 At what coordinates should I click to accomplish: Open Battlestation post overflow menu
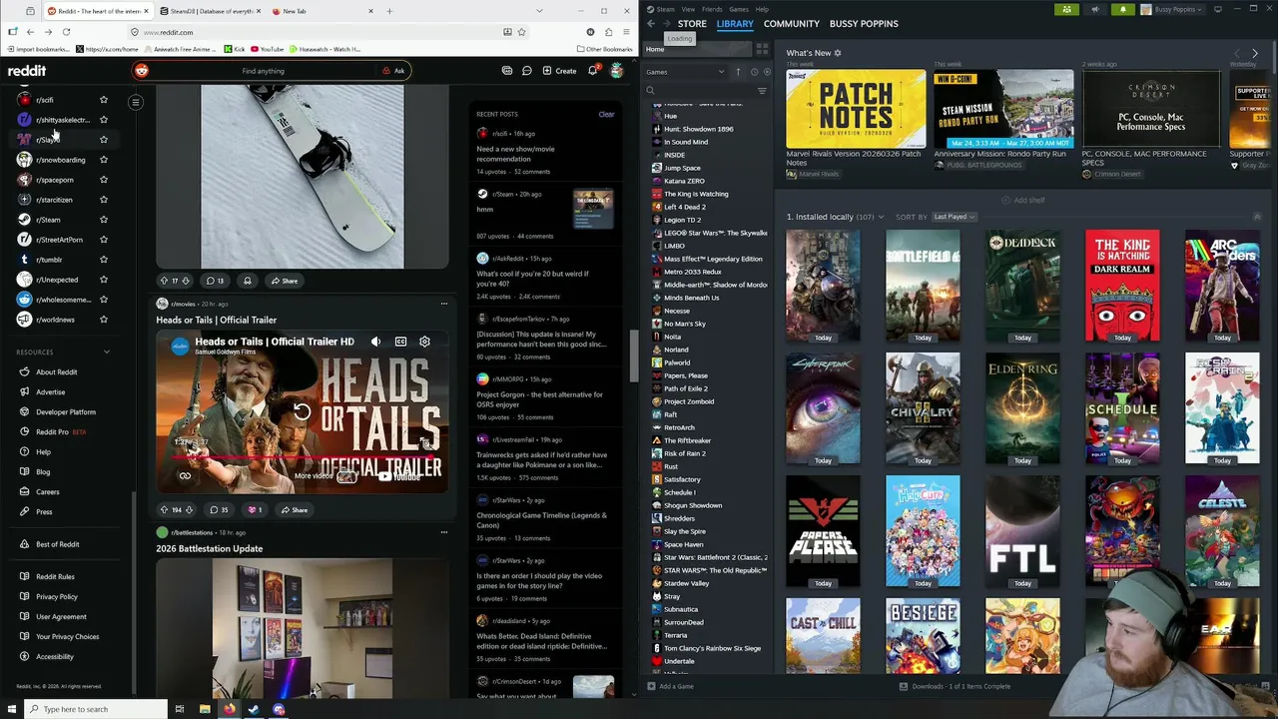(x=444, y=532)
